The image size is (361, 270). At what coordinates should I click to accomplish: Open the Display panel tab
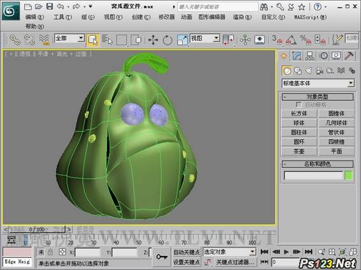[336, 56]
